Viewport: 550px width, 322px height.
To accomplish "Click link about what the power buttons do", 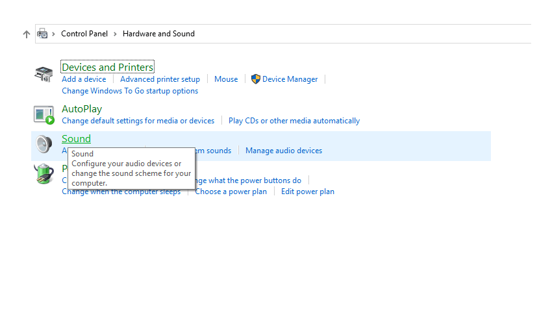I will tap(248, 180).
